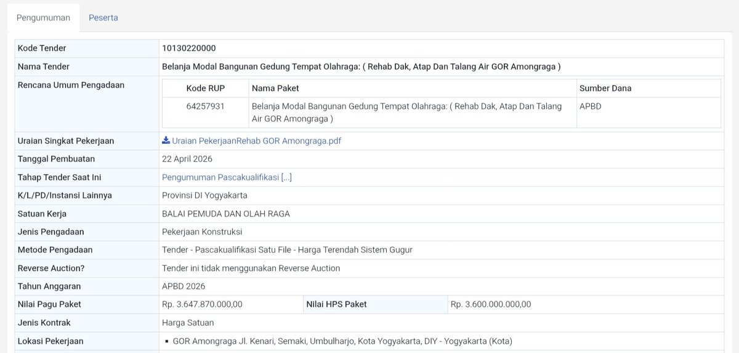Click Provinsi DI Yogyakarta value

(x=204, y=196)
